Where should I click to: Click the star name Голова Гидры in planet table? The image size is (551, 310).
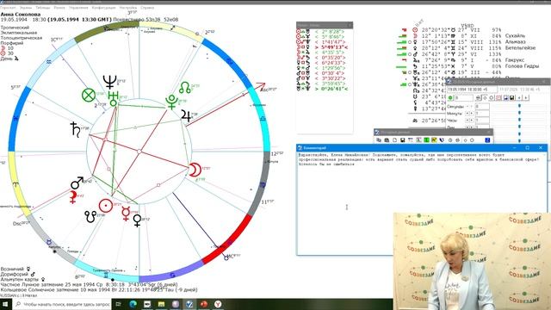[x=522, y=66]
